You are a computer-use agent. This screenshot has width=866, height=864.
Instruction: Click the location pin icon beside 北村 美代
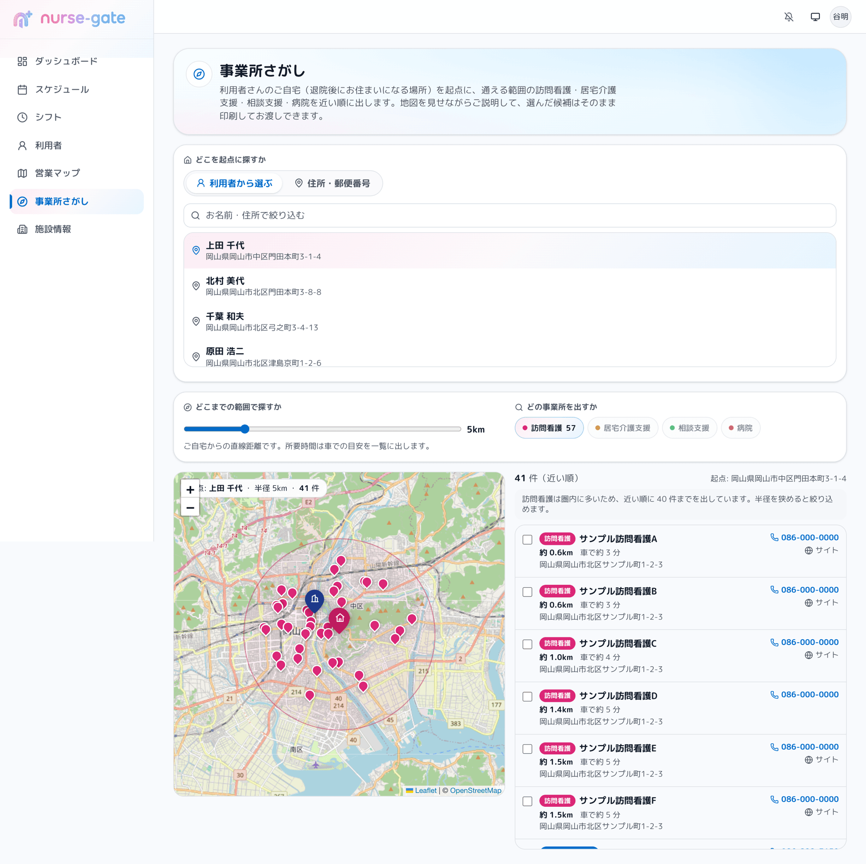click(x=196, y=286)
